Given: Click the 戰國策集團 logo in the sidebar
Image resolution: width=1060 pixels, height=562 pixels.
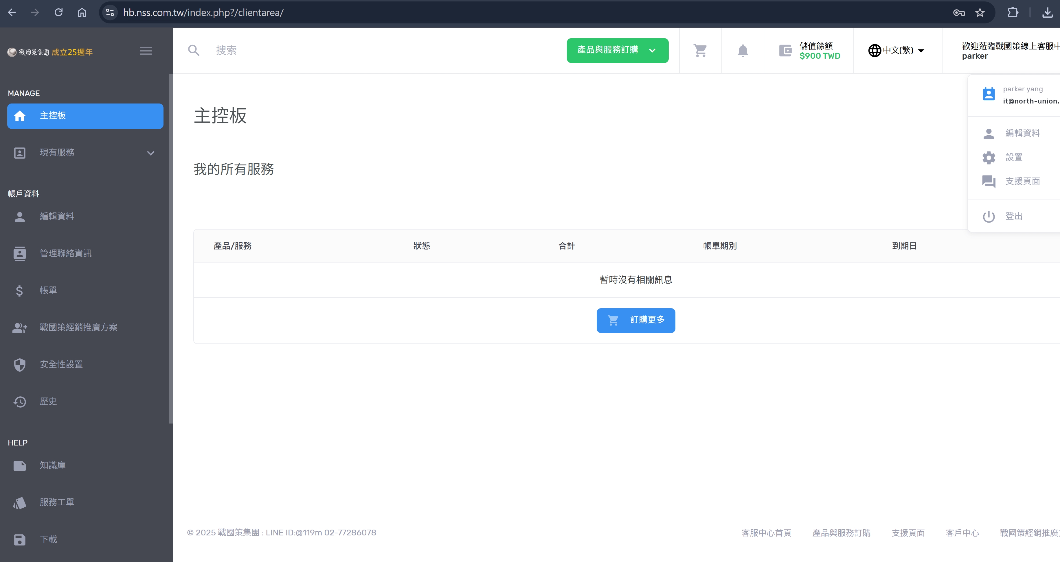Looking at the screenshot, I should point(50,52).
